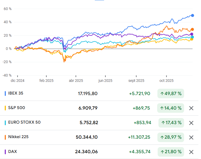Click the Nikkei 225 28,97 % change badge
Image resolution: width=201 pixels, height=159 pixels.
click(171, 137)
